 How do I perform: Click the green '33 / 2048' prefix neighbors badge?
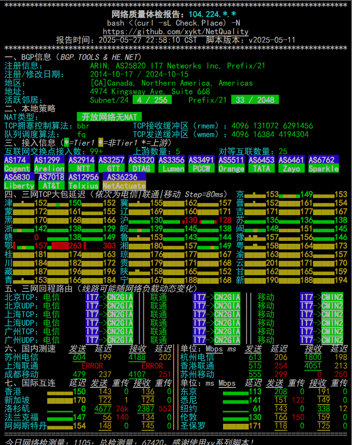coord(255,100)
